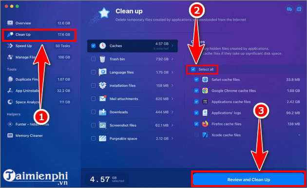The image size is (307, 188).
Task: Click the Applications cache grid icon
Action: point(205,102)
